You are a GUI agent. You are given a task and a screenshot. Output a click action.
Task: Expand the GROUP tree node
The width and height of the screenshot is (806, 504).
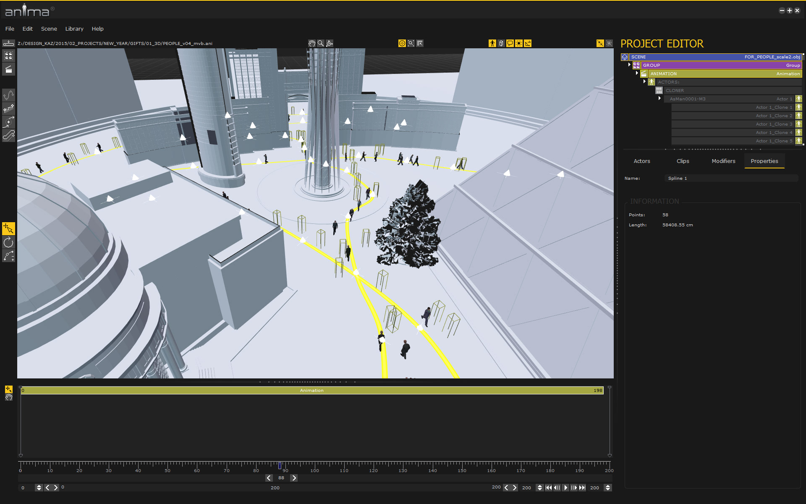(x=629, y=65)
